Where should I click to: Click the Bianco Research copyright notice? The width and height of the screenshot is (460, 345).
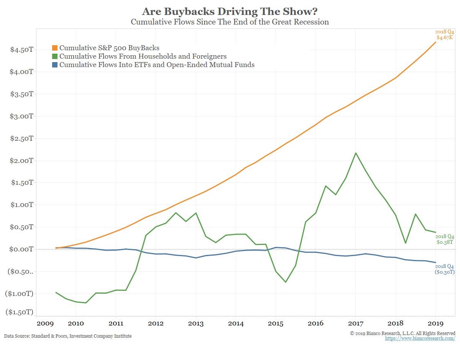[402, 333]
